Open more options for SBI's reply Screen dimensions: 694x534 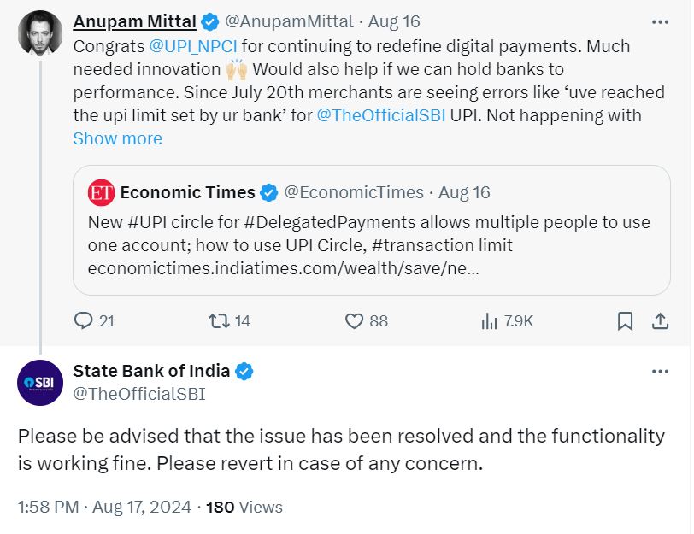coord(660,372)
